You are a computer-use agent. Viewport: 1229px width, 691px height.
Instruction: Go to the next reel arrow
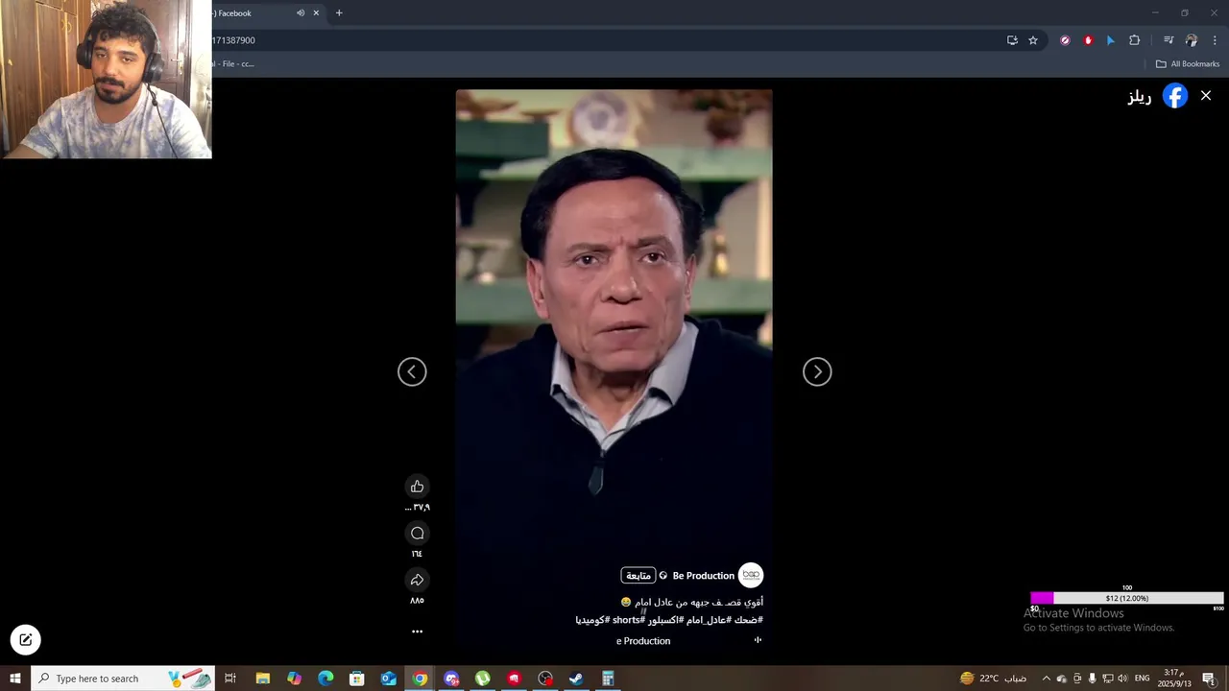click(x=817, y=371)
